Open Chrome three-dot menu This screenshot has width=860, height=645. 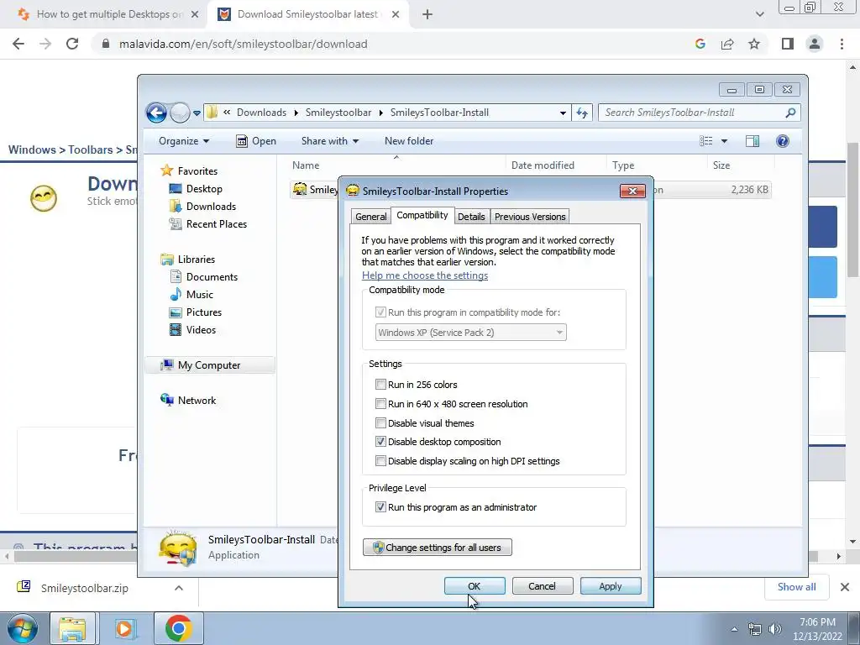click(842, 44)
